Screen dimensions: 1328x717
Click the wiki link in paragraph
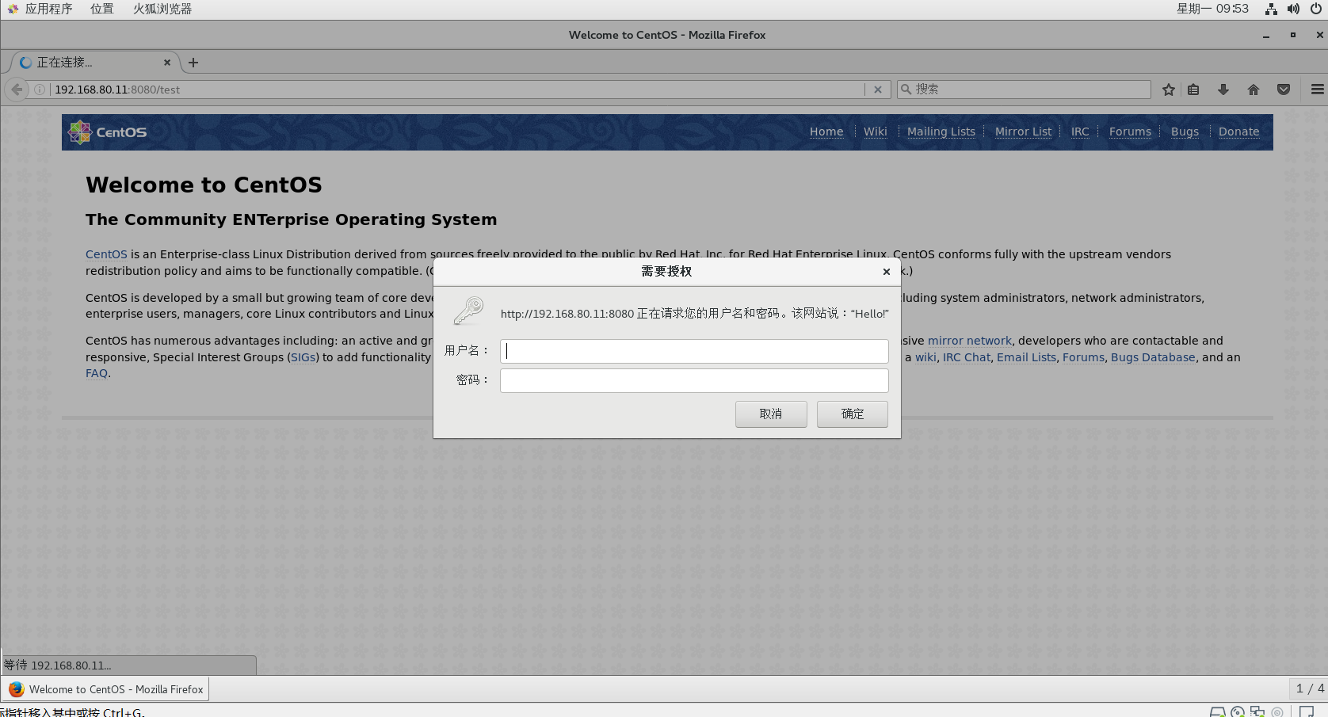tap(925, 357)
